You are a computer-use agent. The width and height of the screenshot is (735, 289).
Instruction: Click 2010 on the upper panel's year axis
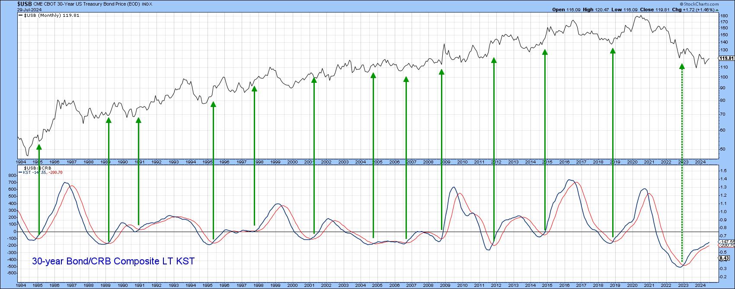[462, 162]
